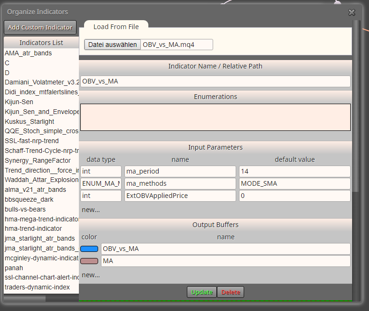This screenshot has height=311, width=369.
Task: Select hma-mega-trend-indicator in list
Action: (x=41, y=220)
